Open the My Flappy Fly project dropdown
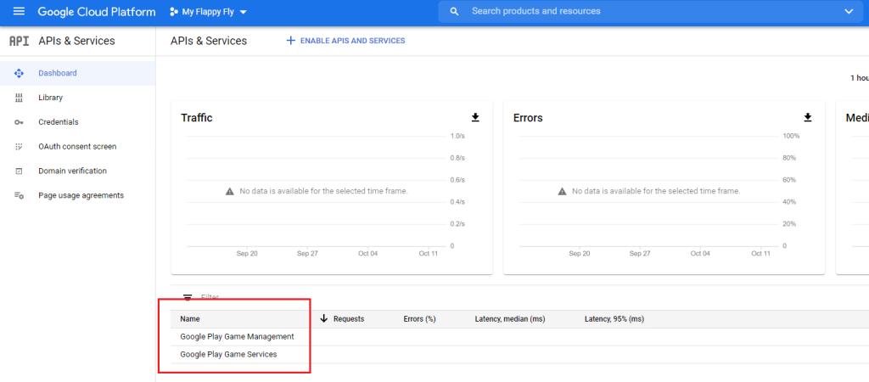 208,12
